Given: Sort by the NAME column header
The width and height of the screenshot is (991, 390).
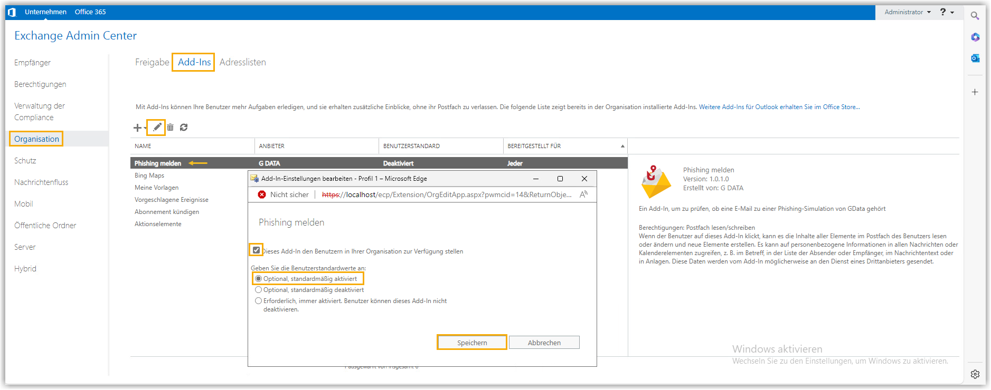Looking at the screenshot, I should pos(192,146).
